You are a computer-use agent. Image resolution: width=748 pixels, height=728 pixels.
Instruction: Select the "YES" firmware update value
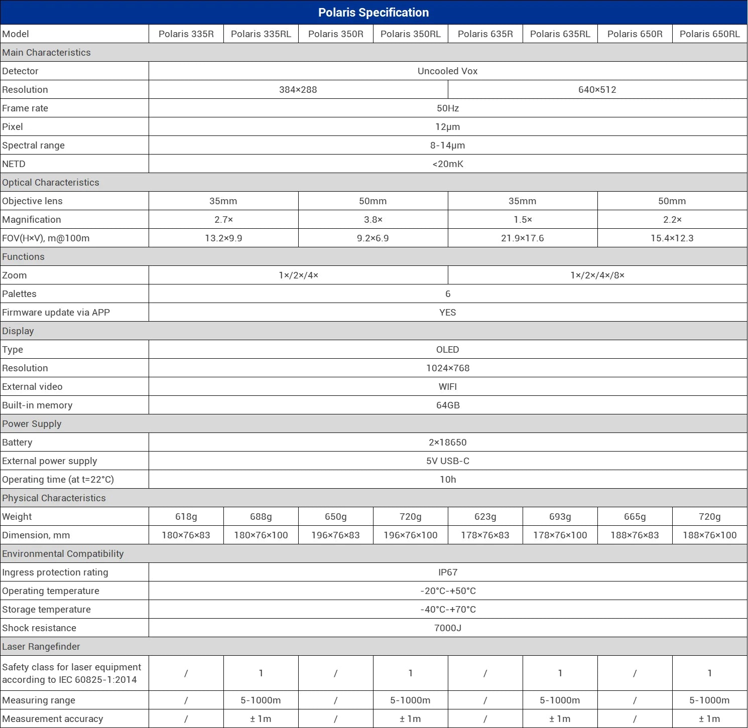(448, 312)
